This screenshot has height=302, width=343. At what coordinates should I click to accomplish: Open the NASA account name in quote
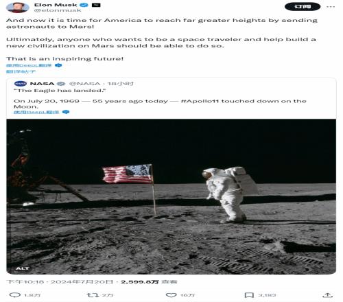[42, 84]
